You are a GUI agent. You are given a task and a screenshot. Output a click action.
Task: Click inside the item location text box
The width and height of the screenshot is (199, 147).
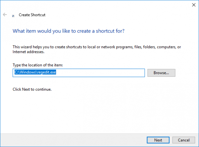(x=99, y=73)
